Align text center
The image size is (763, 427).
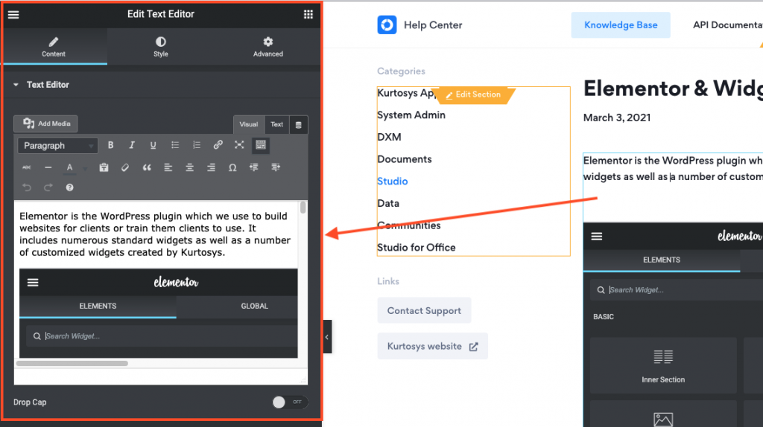click(189, 167)
